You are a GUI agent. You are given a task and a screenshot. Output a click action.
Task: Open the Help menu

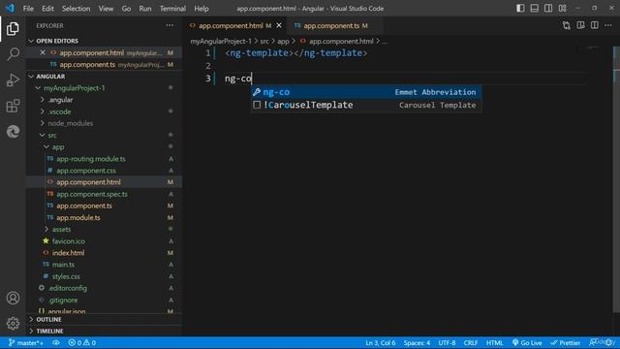click(x=201, y=9)
